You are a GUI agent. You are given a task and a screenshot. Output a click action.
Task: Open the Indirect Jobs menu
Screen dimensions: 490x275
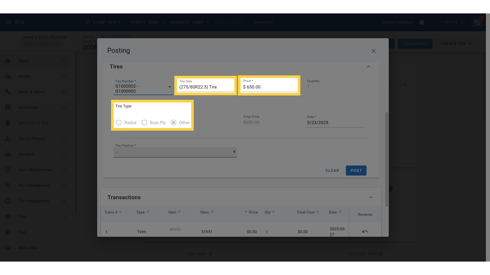pos(190,22)
